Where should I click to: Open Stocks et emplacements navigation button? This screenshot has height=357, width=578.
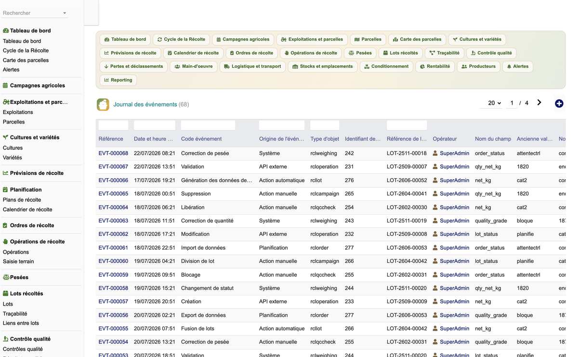click(x=323, y=66)
